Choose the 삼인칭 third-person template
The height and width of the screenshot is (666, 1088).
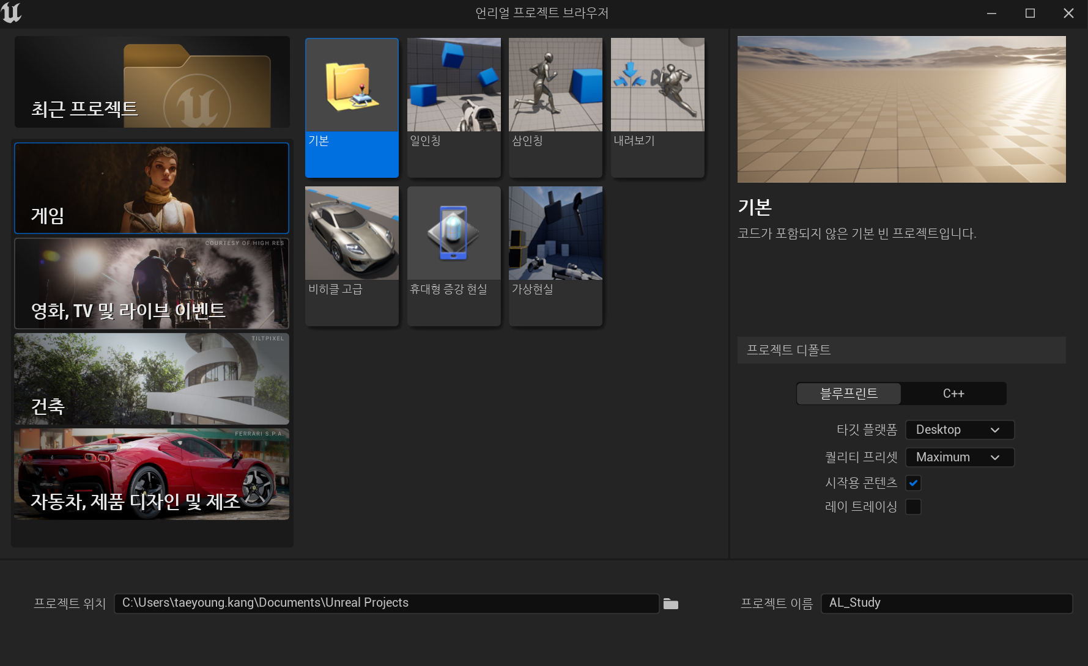pyautogui.click(x=555, y=108)
